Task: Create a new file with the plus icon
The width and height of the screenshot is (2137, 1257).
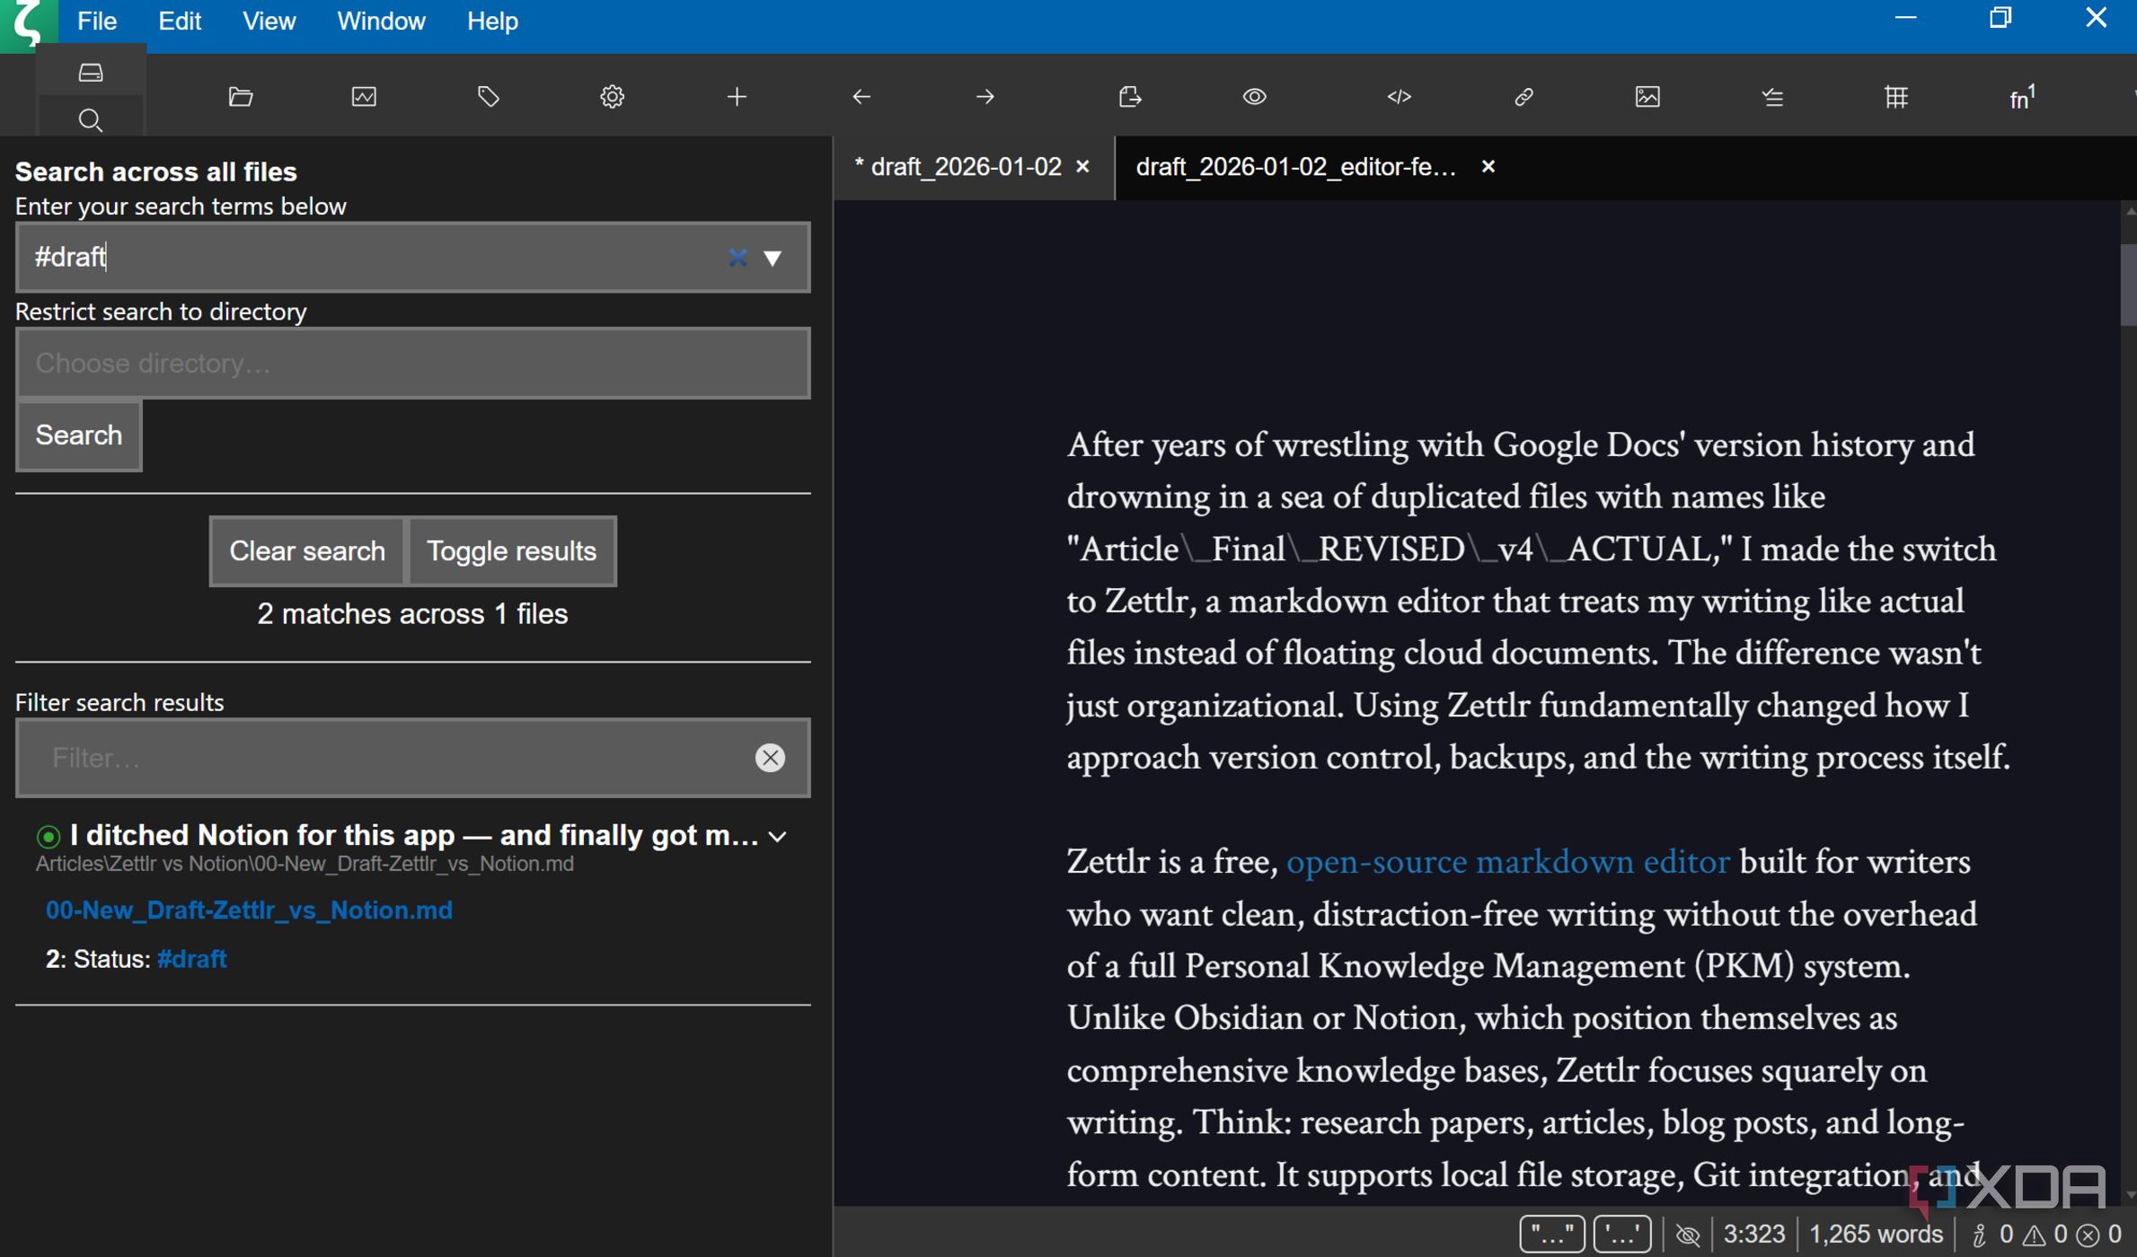Action: point(737,96)
